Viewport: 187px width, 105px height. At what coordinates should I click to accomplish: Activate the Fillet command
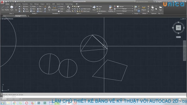(39, 9)
